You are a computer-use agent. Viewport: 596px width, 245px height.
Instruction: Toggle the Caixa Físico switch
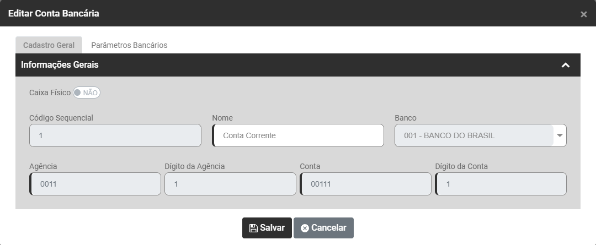pyautogui.click(x=87, y=92)
